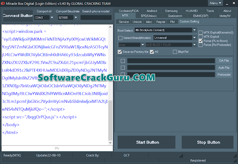Select the EMMC(ISP) tab
The image size is (238, 164).
[x=201, y=16]
